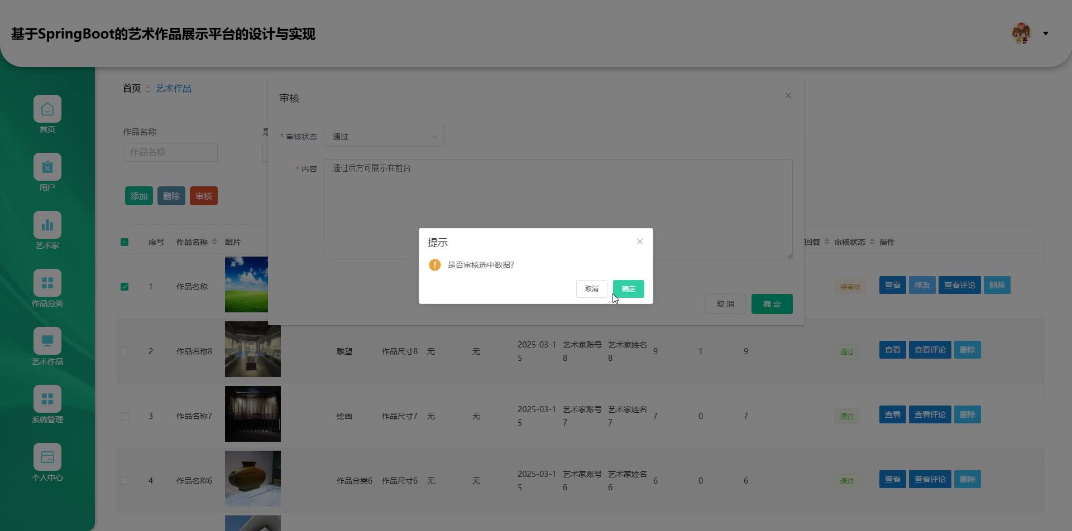The image size is (1072, 531).
Task: Click the orange 审核 button
Action: [x=203, y=195]
